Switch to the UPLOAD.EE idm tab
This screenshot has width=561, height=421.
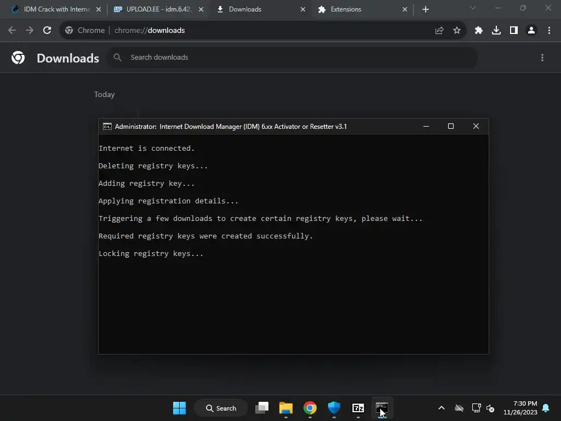pos(157,9)
